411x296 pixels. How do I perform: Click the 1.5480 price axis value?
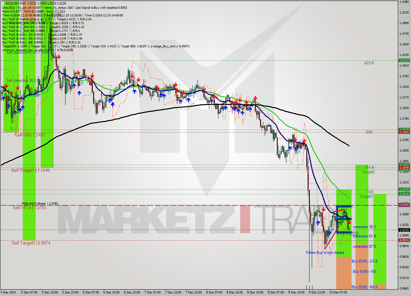pos(404,2)
